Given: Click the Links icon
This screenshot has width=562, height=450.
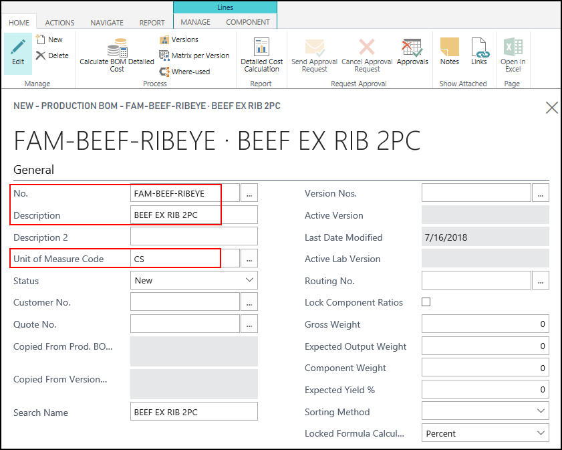Looking at the screenshot, I should [x=479, y=51].
